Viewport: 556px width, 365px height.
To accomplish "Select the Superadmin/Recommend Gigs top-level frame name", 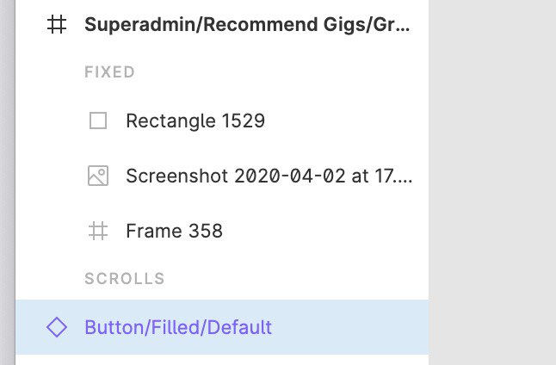I will [x=247, y=24].
